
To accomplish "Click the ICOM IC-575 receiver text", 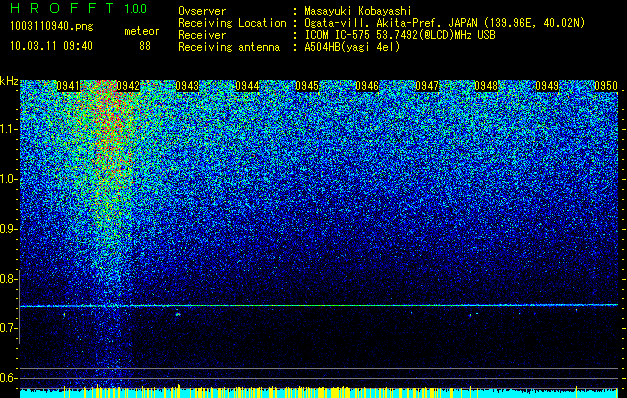I will (x=400, y=35).
